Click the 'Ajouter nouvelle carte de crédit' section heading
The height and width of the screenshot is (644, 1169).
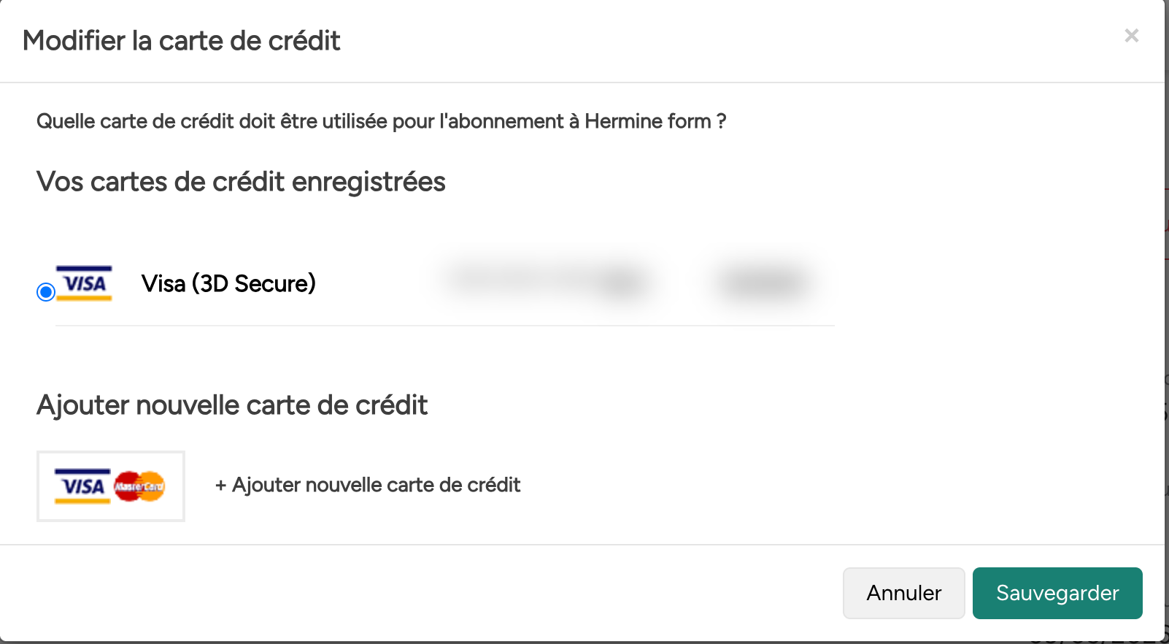coord(232,405)
